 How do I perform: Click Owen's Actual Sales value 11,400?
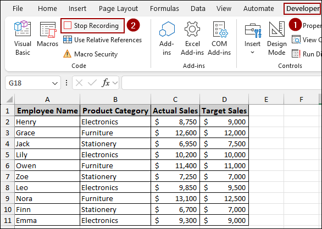(x=175, y=165)
